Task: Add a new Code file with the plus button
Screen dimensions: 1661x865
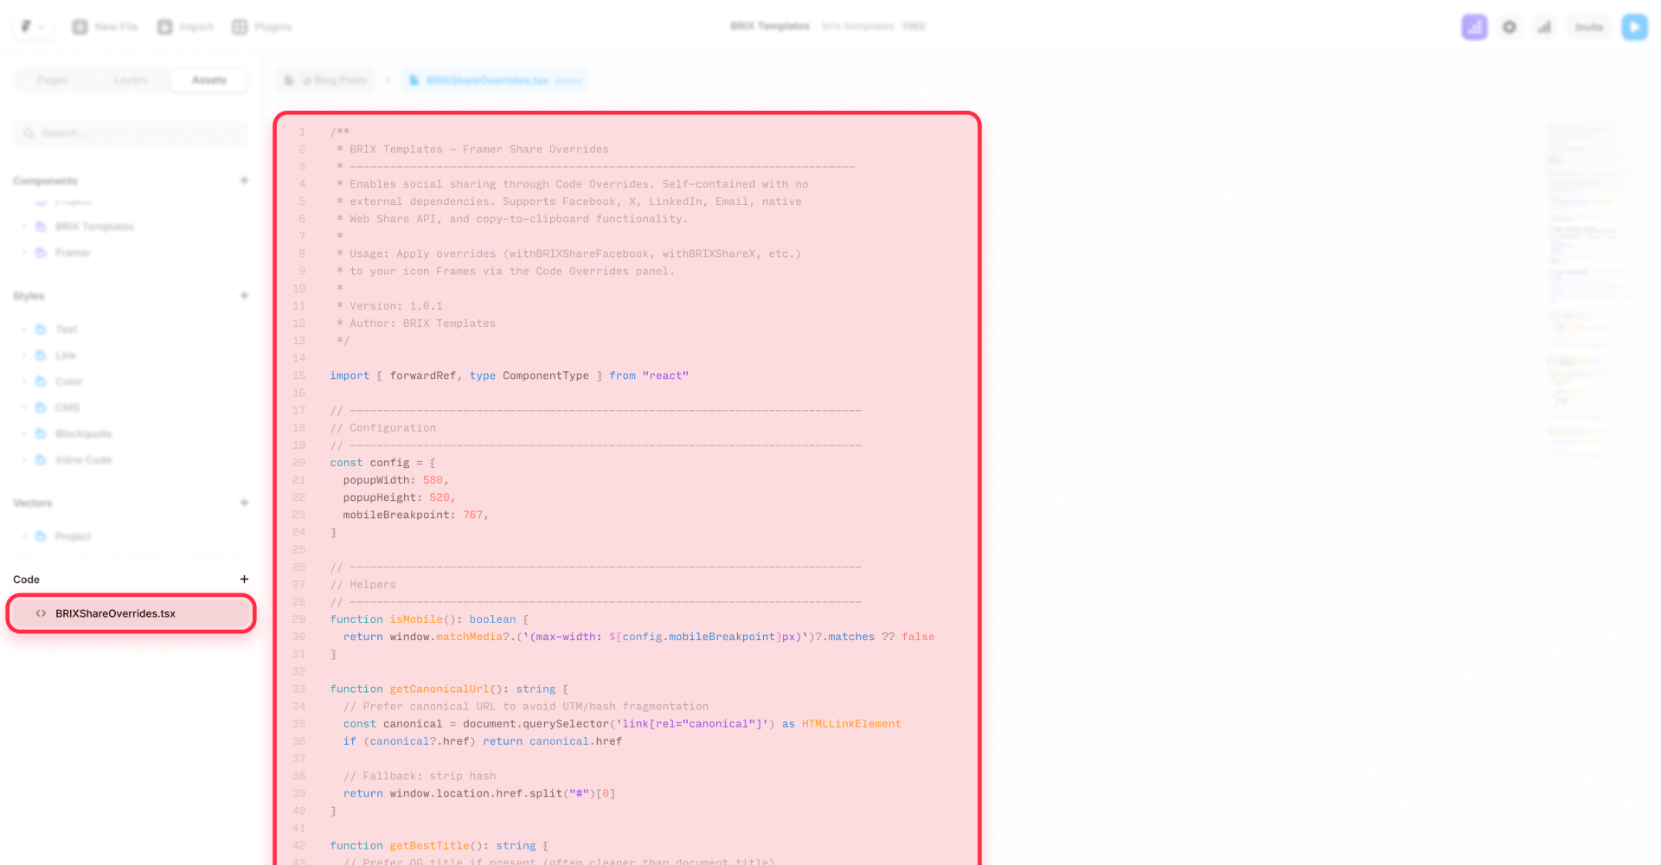Action: coord(245,579)
